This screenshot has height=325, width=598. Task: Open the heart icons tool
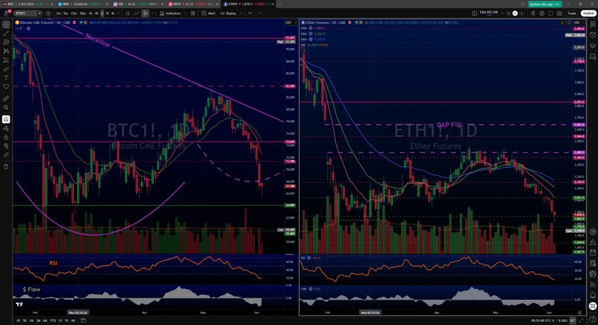coord(6,87)
